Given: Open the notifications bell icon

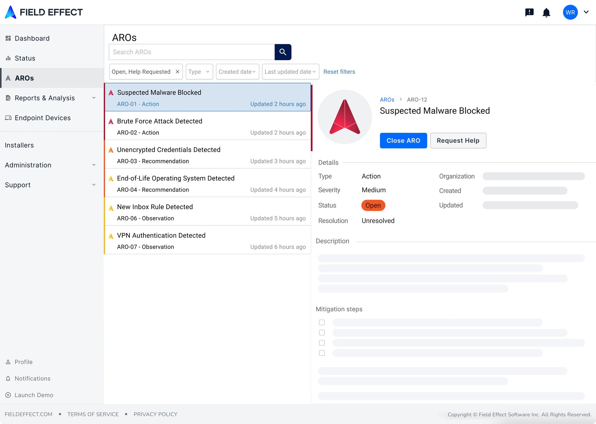Looking at the screenshot, I should [x=546, y=12].
